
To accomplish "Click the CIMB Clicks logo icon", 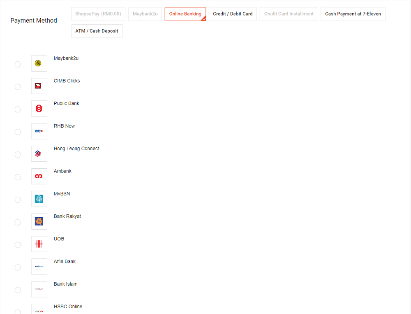I will coord(39,86).
